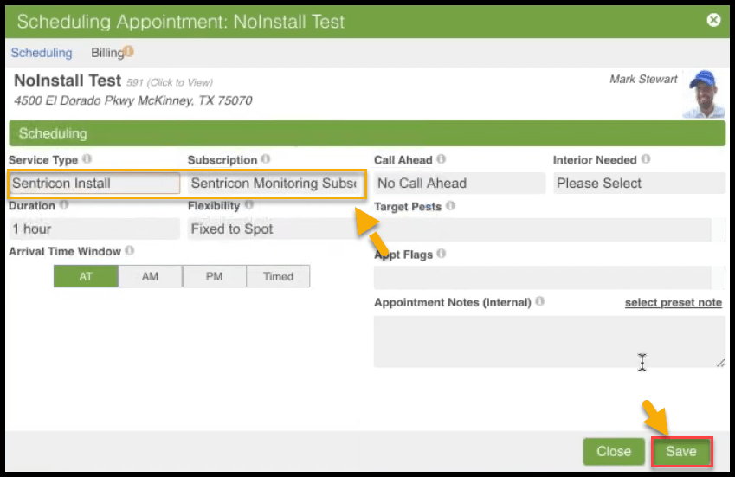Open the Call Ahead dropdown
This screenshot has height=477, width=735.
coord(459,184)
